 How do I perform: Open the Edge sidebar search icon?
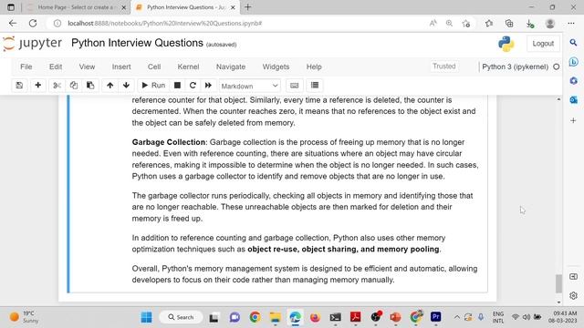click(x=574, y=43)
